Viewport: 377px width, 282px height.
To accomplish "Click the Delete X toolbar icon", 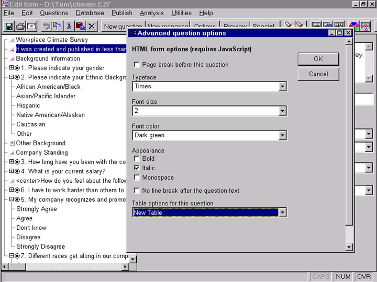I will tap(91, 26).
